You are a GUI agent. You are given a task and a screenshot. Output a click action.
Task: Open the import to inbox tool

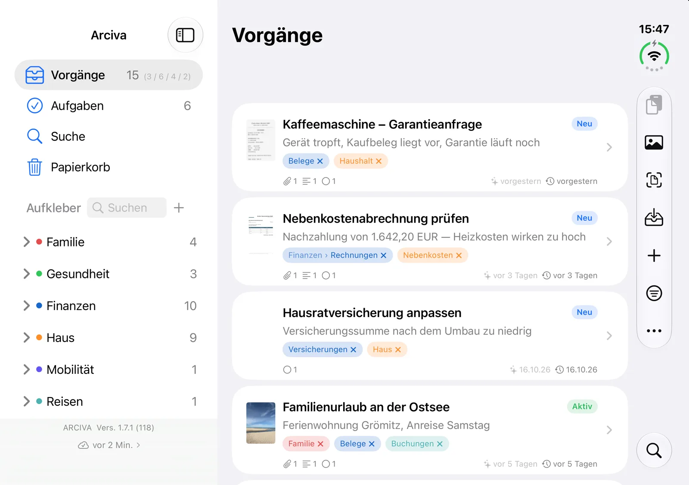pos(654,218)
